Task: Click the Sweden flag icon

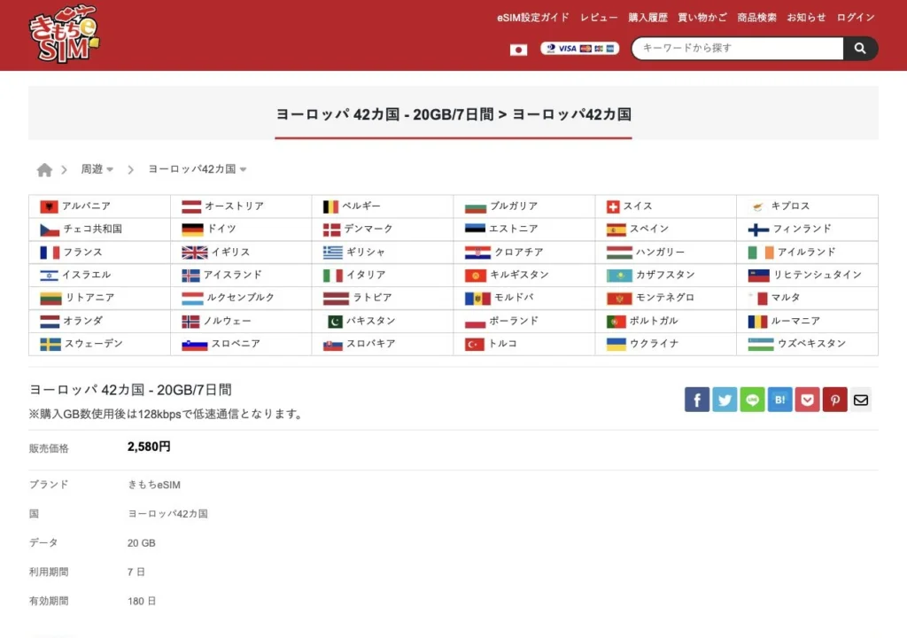Action: pyautogui.click(x=50, y=345)
